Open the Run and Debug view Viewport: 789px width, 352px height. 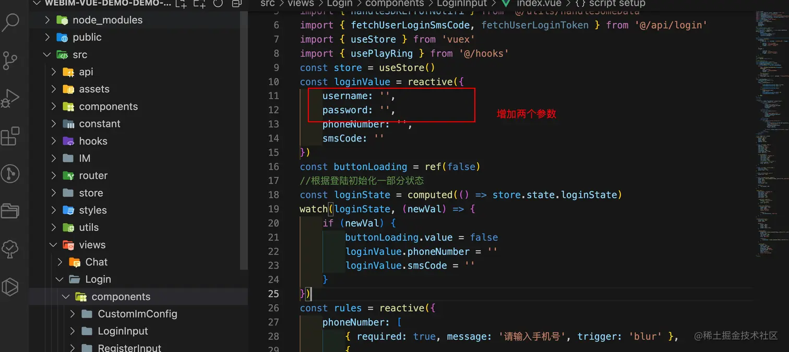click(10, 98)
